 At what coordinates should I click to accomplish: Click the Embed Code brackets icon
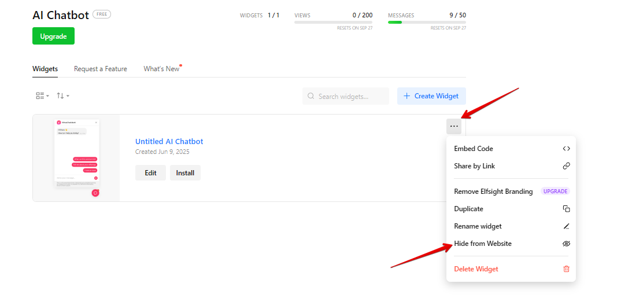point(566,148)
